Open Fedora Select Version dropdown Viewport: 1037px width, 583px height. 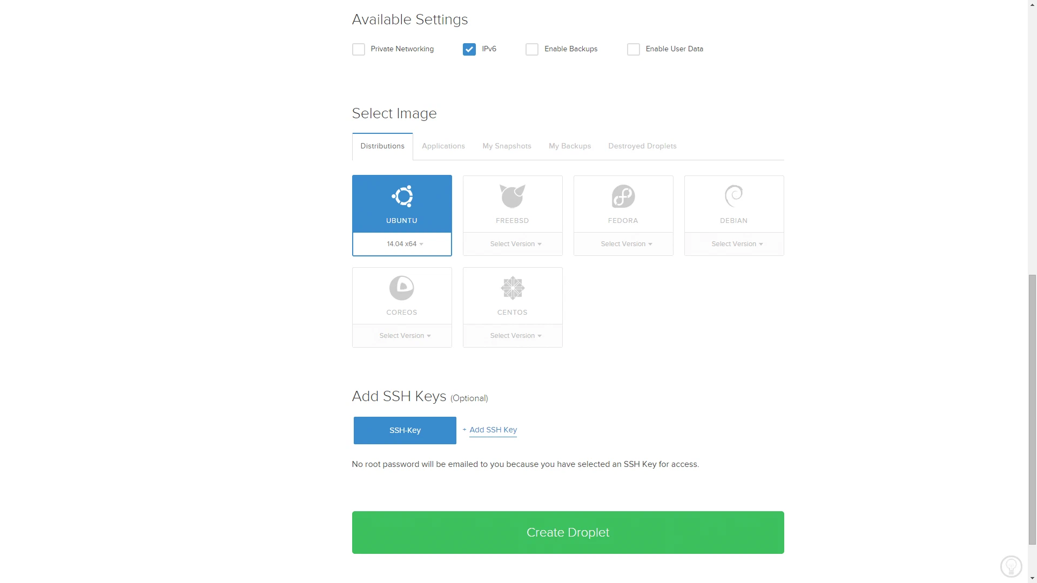623,244
